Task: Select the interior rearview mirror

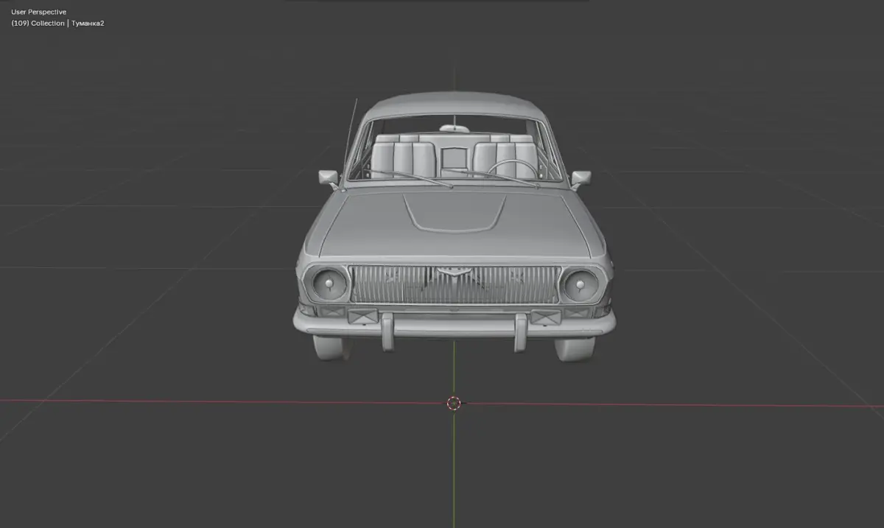Action: point(454,129)
